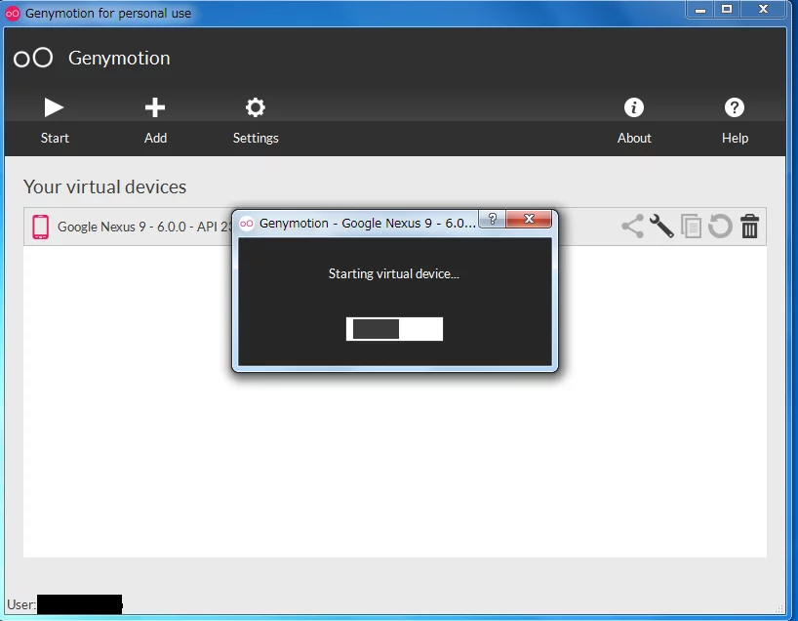Delete the Nexus 9 device with trash icon
Viewport: 798px width, 621px height.
(x=749, y=227)
